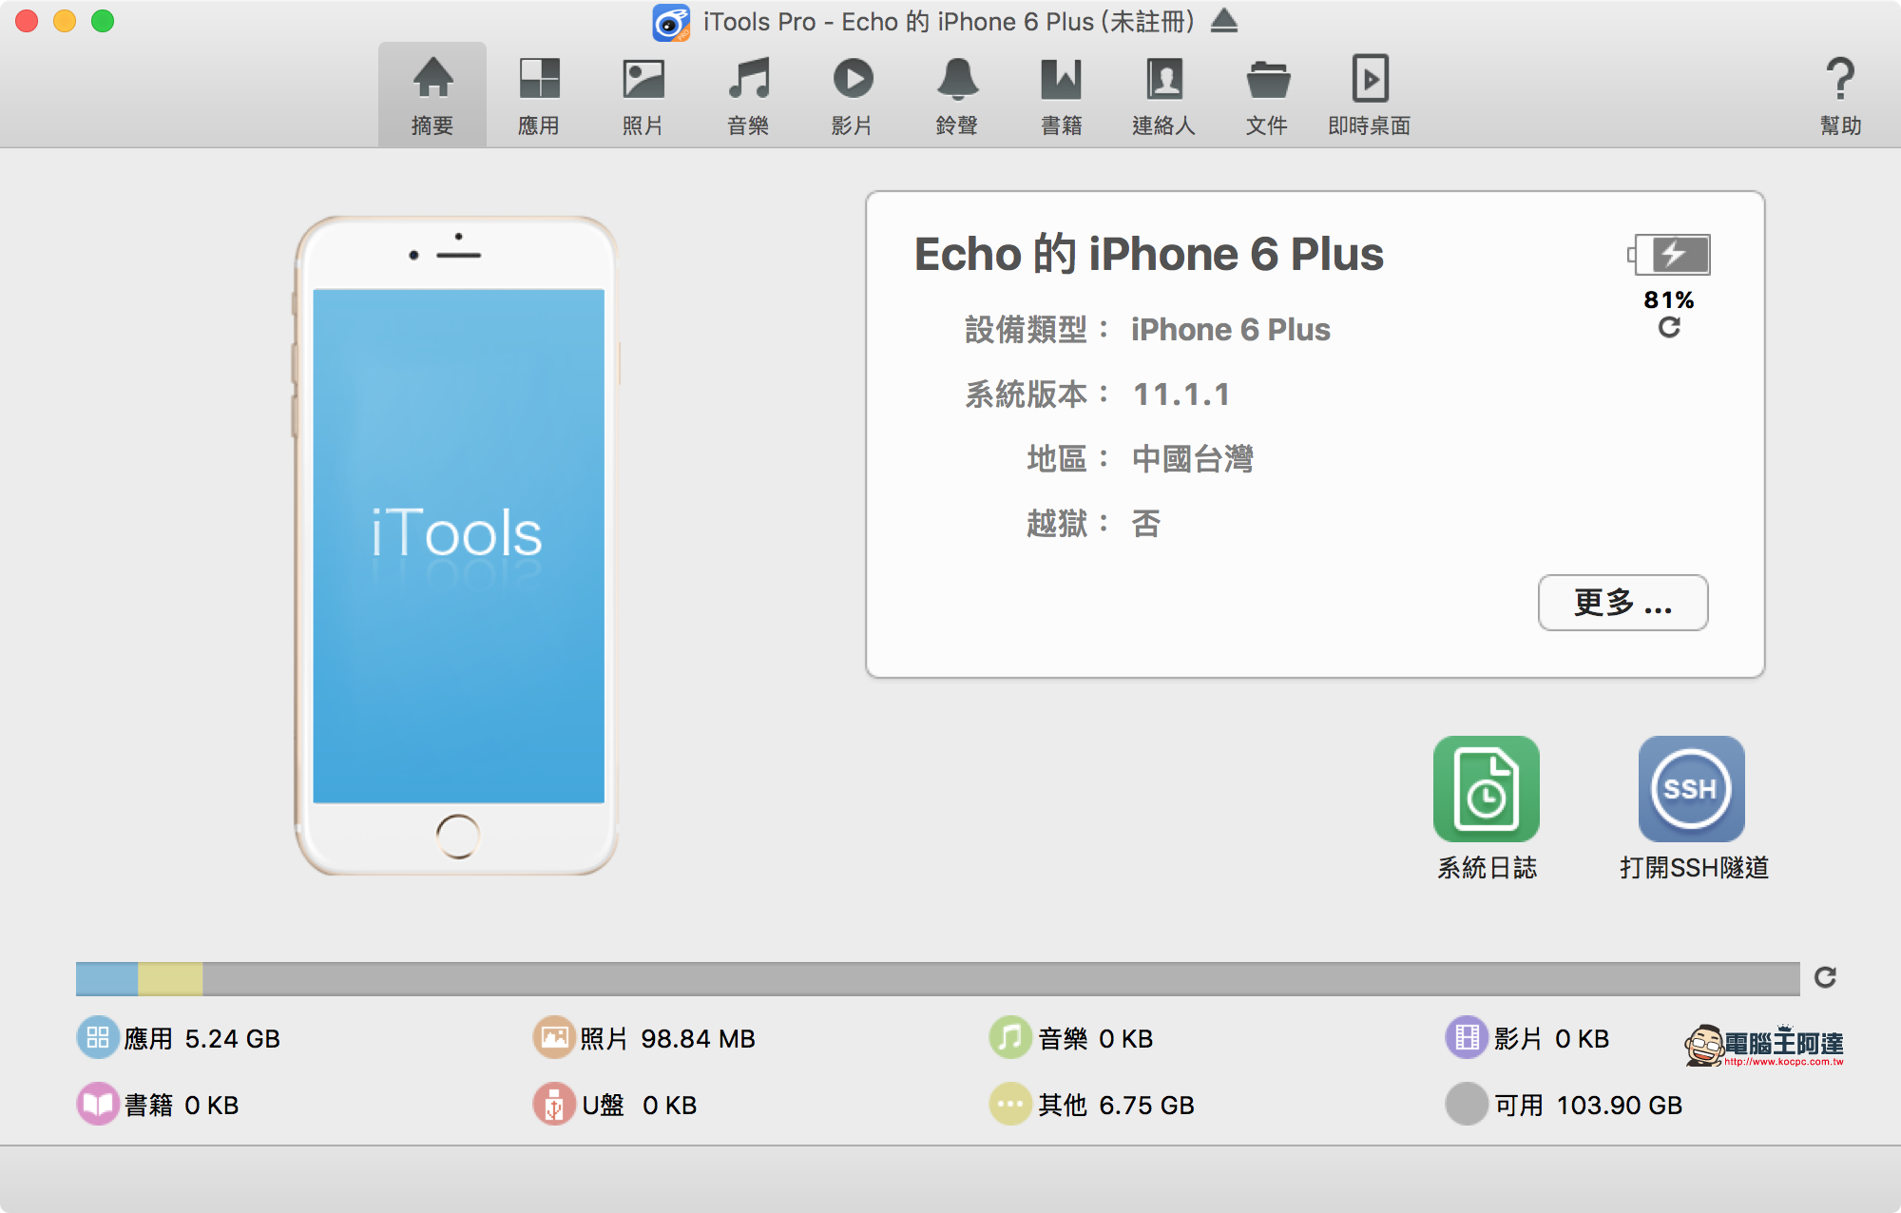Eject the device using the eject icon
Screen dimensions: 1901x1213
[x=1224, y=21]
